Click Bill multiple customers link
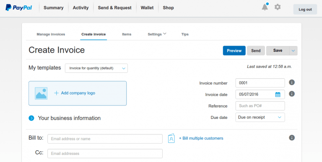This screenshot has height=162, width=322. [x=201, y=138]
